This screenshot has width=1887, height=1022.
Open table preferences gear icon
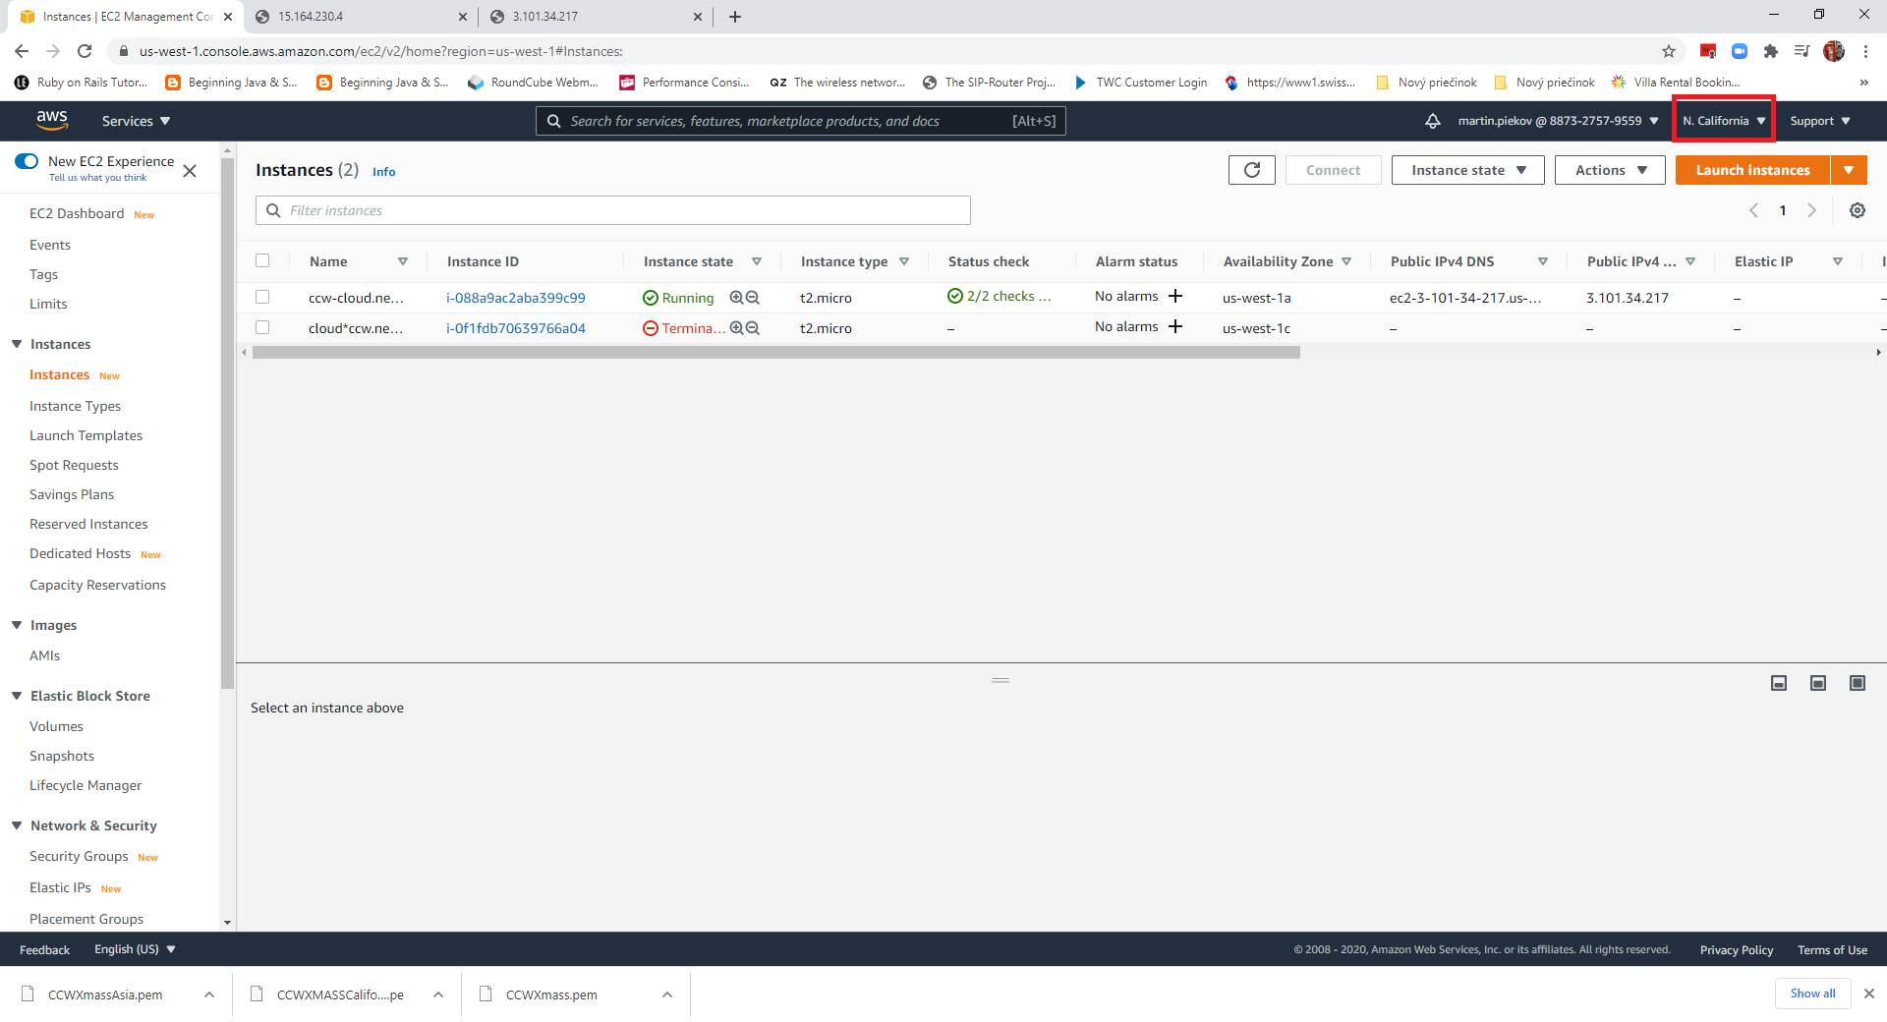pos(1858,210)
